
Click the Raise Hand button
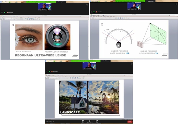pos(90,122)
